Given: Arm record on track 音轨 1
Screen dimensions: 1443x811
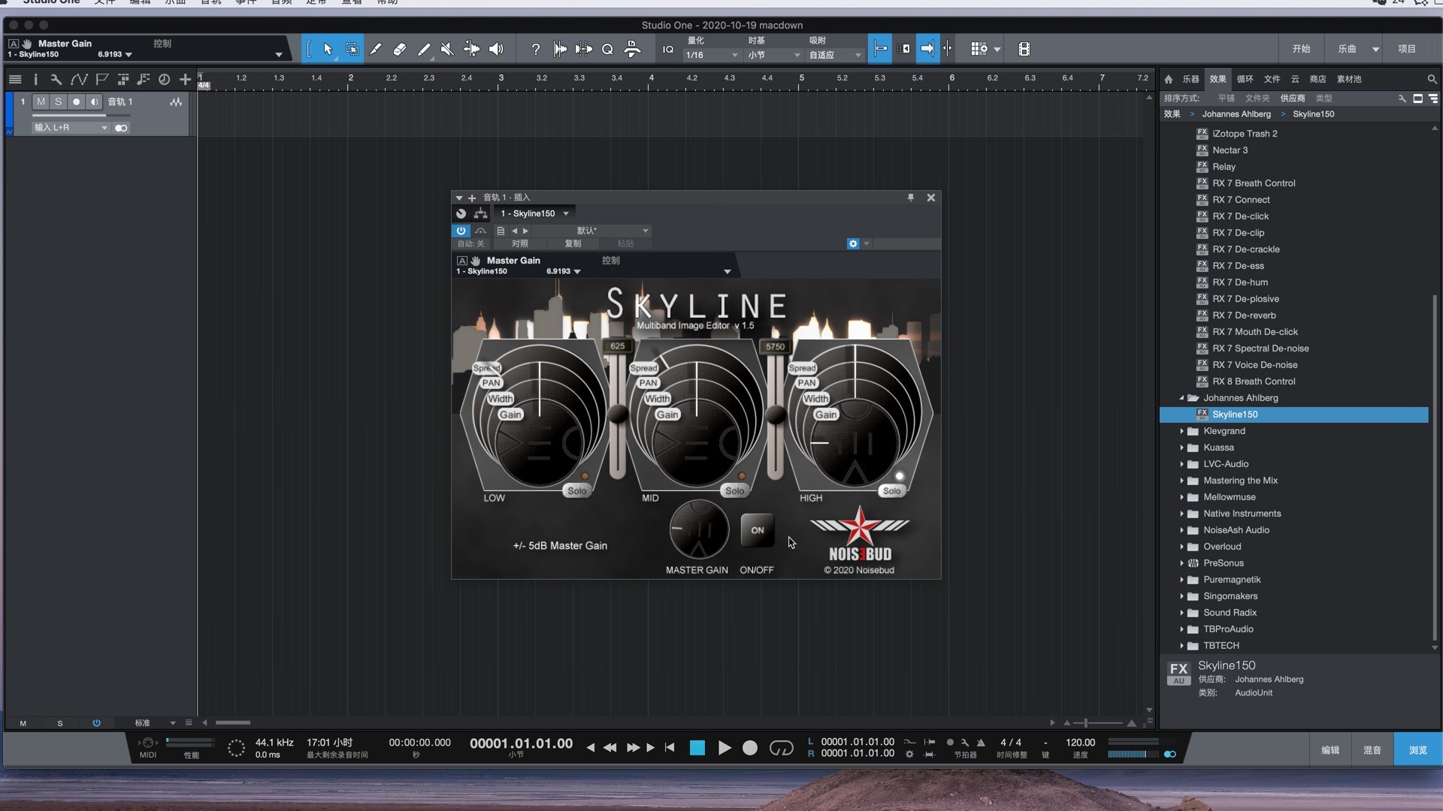Looking at the screenshot, I should click(x=77, y=101).
